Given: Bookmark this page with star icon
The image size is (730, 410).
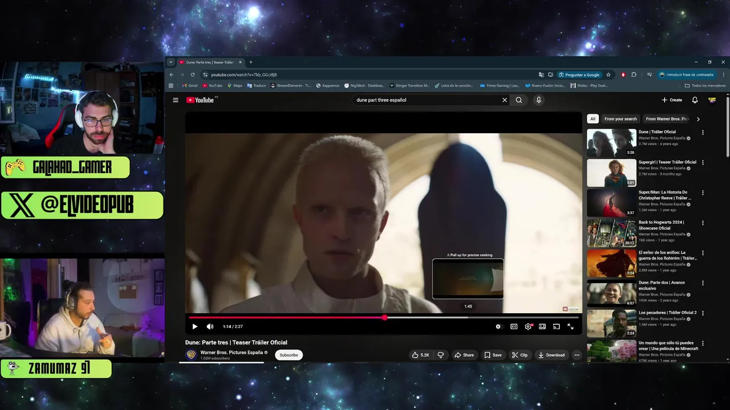Looking at the screenshot, I should tap(609, 75).
